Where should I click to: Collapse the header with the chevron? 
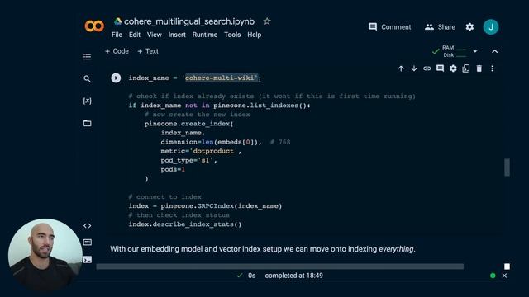pos(494,51)
